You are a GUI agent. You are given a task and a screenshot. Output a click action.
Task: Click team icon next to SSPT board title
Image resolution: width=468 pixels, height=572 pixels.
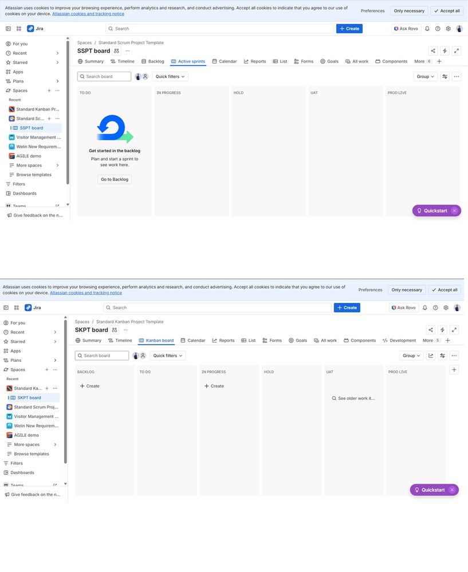tap(116, 51)
